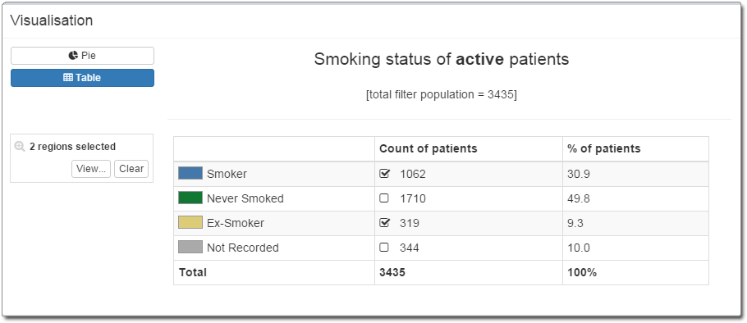The height and width of the screenshot is (323, 747).
Task: Click the Total row count 3435
Action: [x=392, y=272]
